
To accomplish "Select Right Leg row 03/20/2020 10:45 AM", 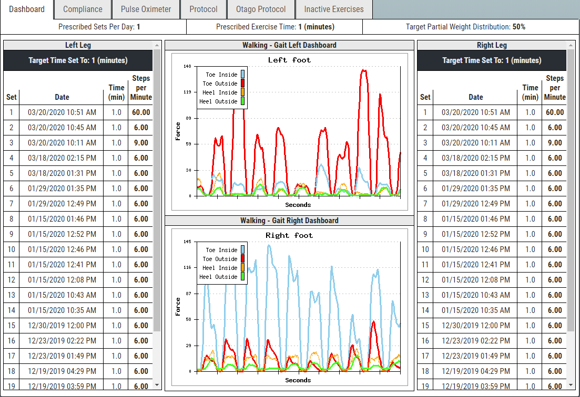I will tap(492, 128).
